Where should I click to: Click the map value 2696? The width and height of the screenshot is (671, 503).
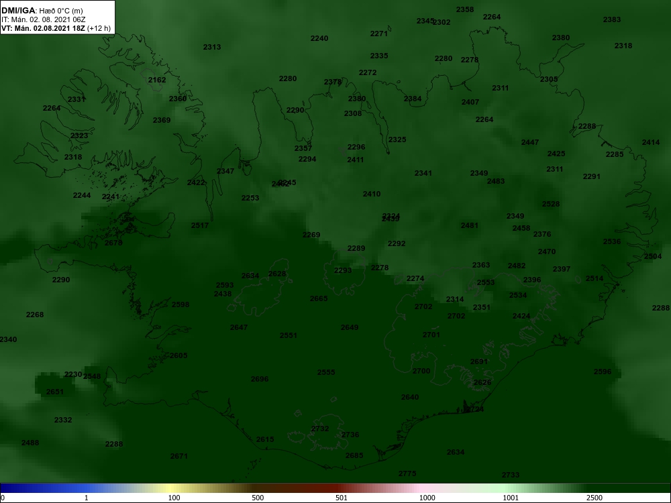[260, 380]
